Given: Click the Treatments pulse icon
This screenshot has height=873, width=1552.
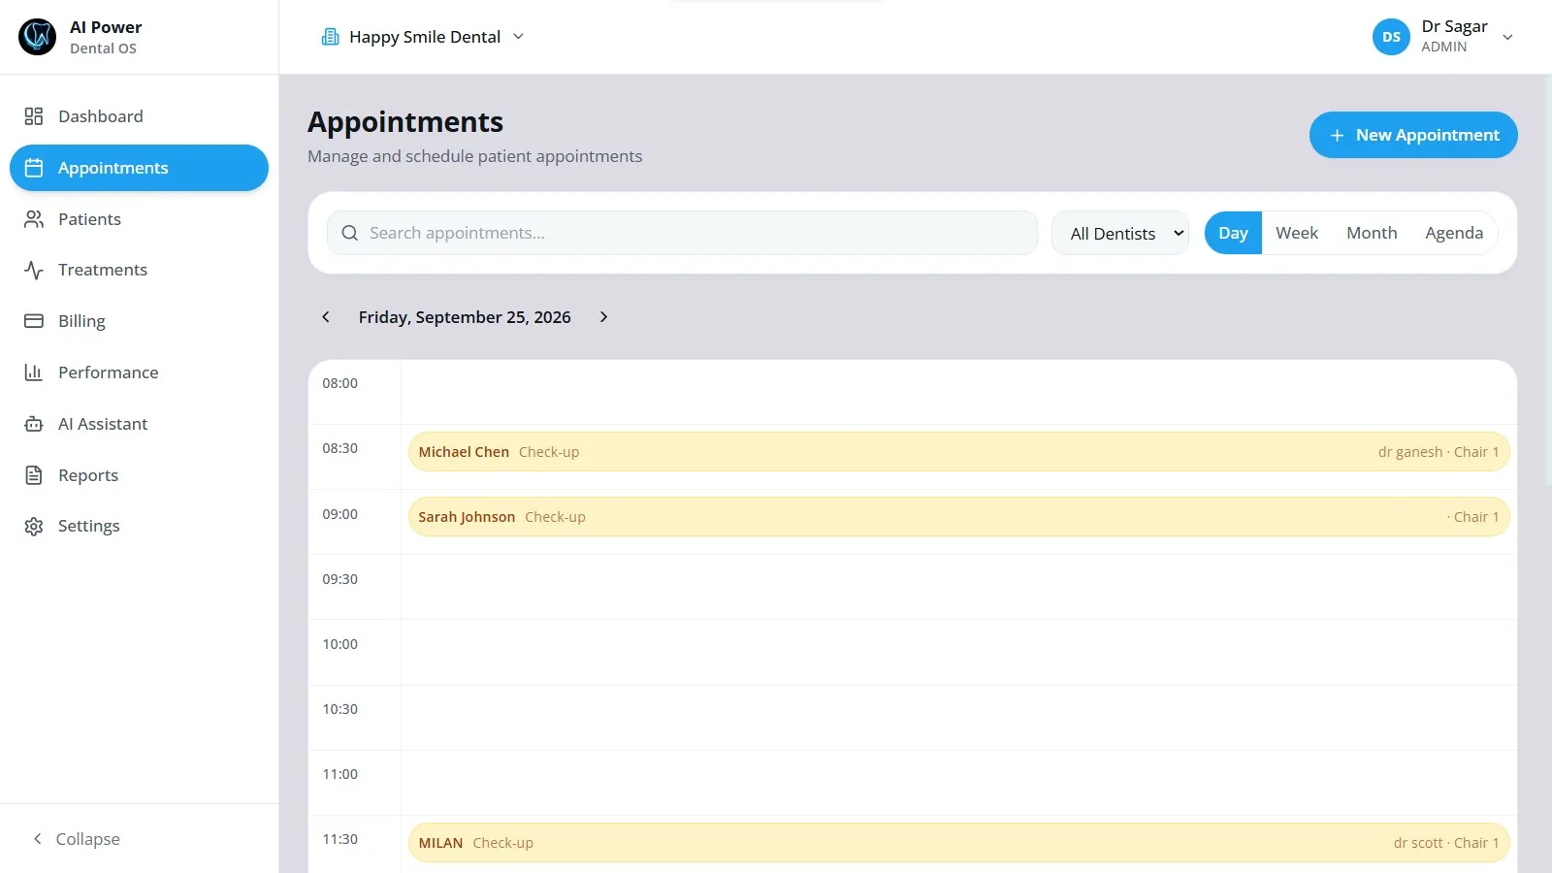Looking at the screenshot, I should 34,270.
